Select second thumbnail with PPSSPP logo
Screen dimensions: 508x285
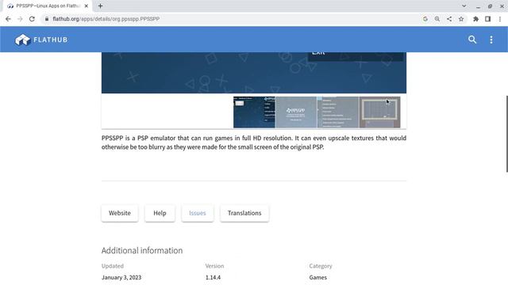(296, 112)
